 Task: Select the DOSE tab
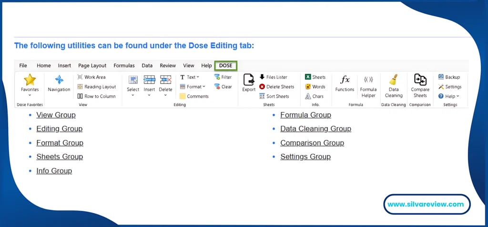point(226,66)
